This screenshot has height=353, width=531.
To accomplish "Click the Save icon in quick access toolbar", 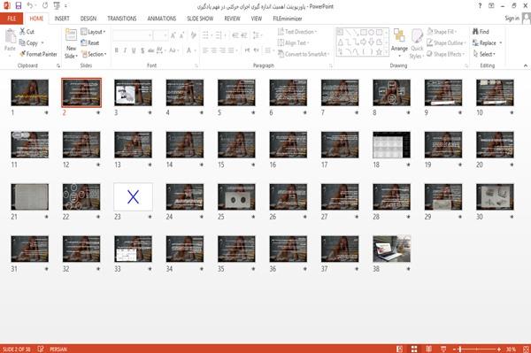I will tap(19, 6).
